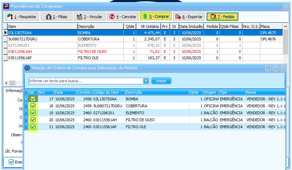The height and width of the screenshot is (170, 292).
Task: Maximize the order selection window
Action: (x=275, y=68)
